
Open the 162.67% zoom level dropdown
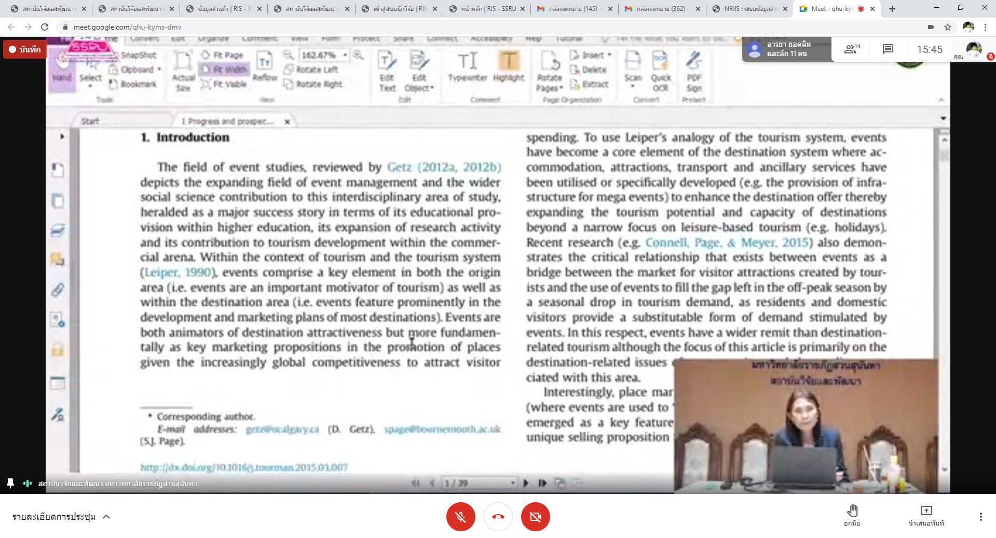tap(345, 55)
